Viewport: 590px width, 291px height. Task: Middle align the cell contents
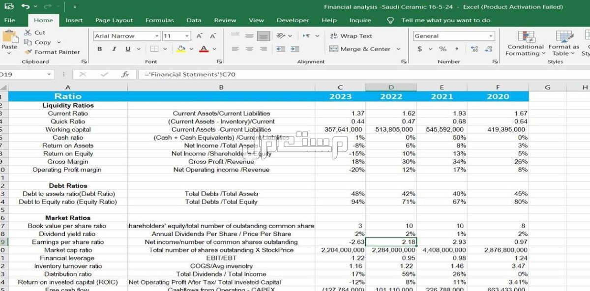[250, 36]
